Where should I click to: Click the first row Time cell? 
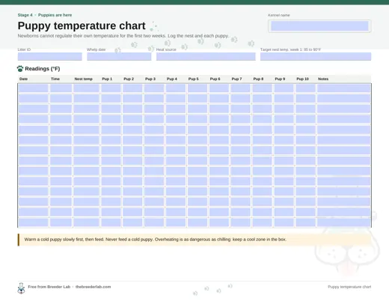point(61,88)
